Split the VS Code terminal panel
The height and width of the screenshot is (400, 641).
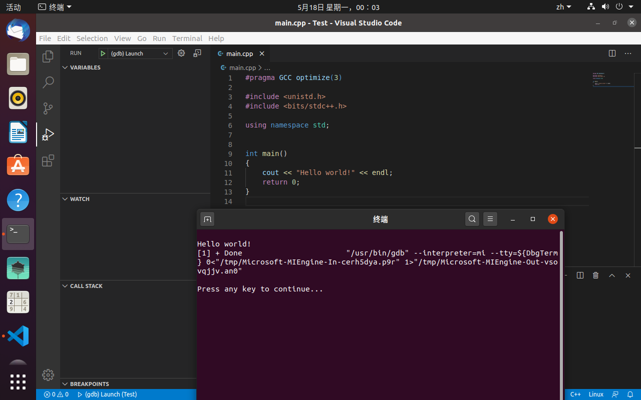580,275
